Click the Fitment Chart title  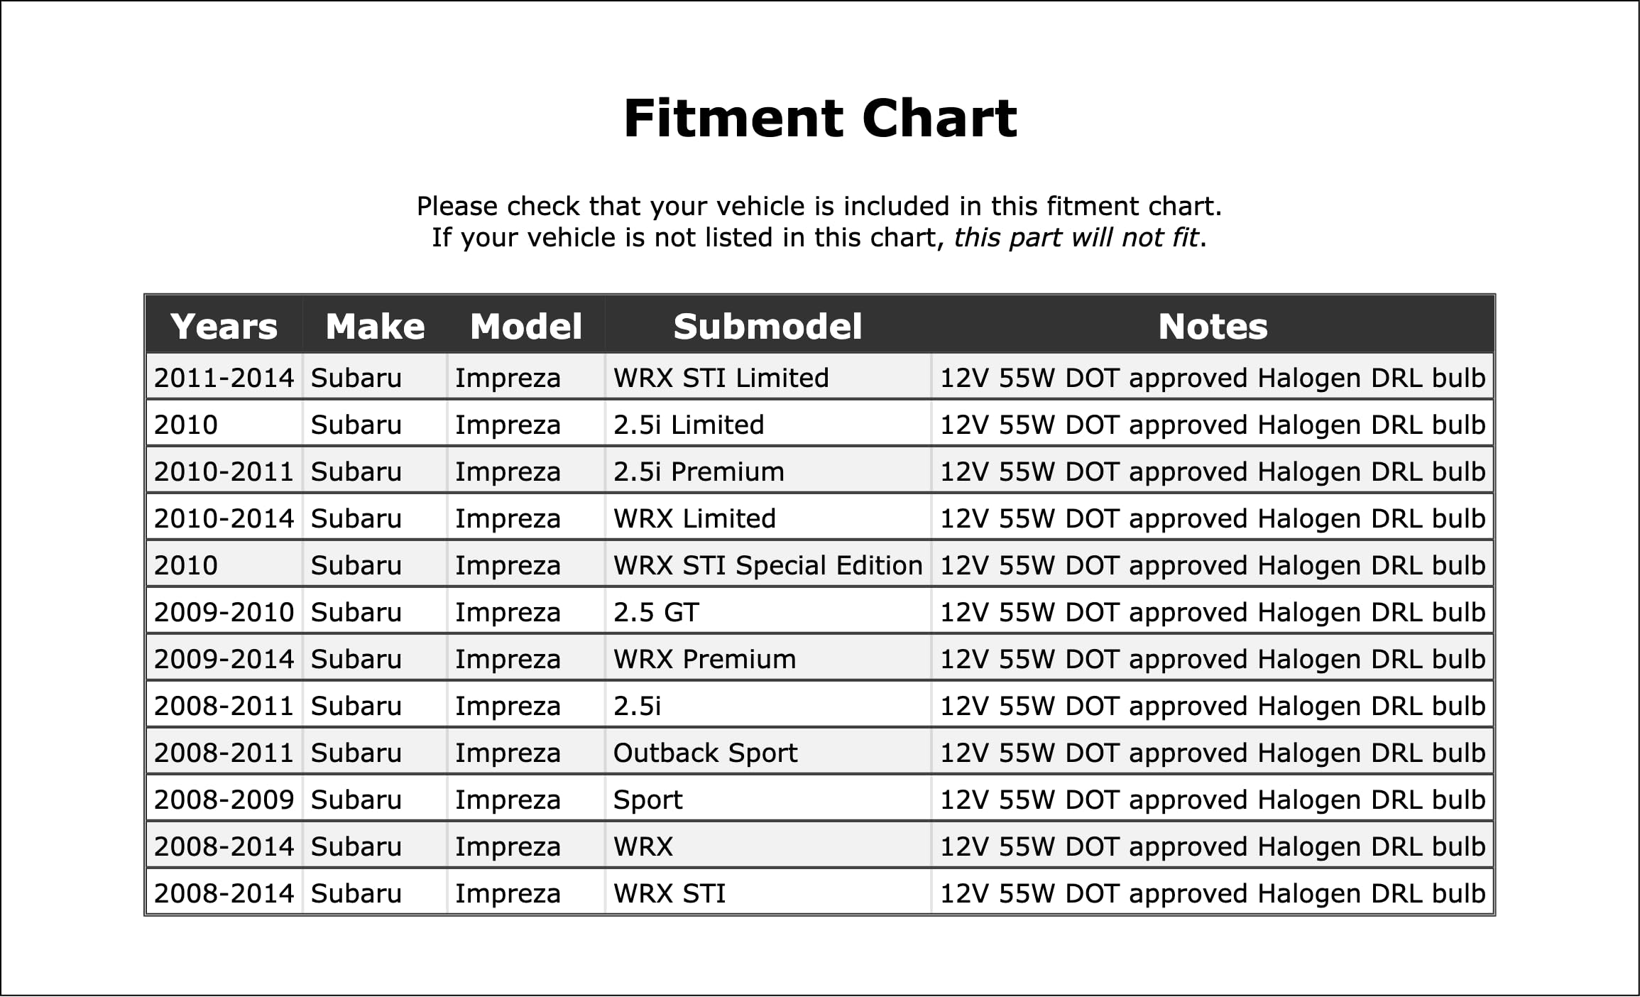click(x=820, y=118)
